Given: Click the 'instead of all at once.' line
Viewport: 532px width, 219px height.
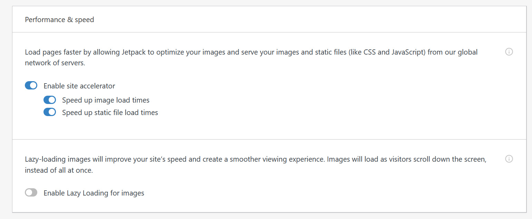Looking at the screenshot, I should click(59, 170).
